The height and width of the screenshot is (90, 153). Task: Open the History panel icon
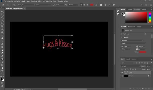point(118,11)
